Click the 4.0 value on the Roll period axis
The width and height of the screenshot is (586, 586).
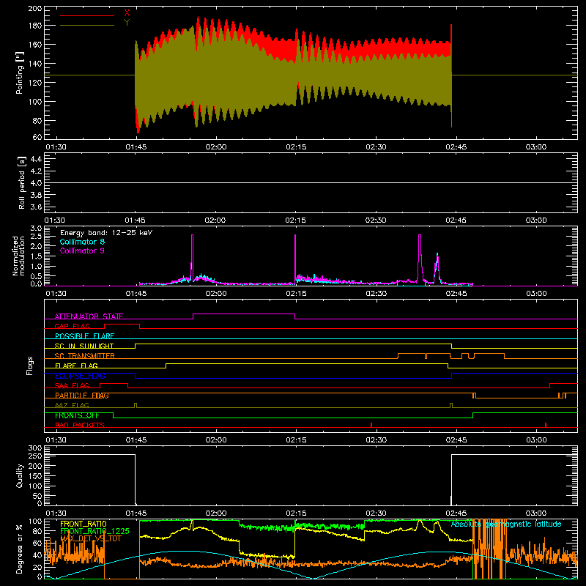click(36, 183)
